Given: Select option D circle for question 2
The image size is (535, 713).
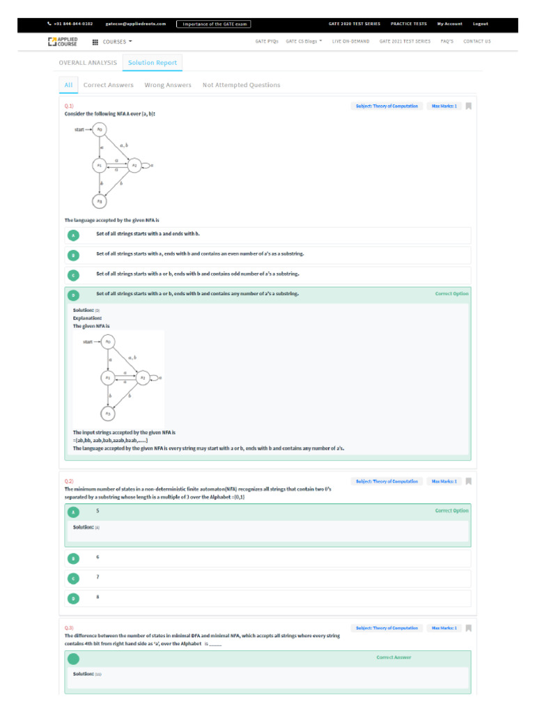Looking at the screenshot, I should (73, 598).
